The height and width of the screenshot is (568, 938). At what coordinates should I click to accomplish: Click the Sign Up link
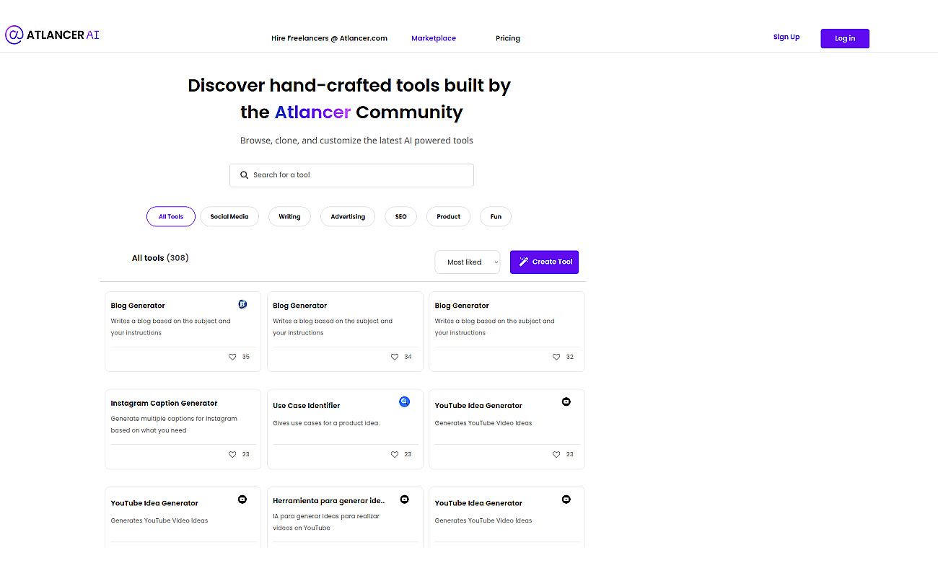pos(786,37)
